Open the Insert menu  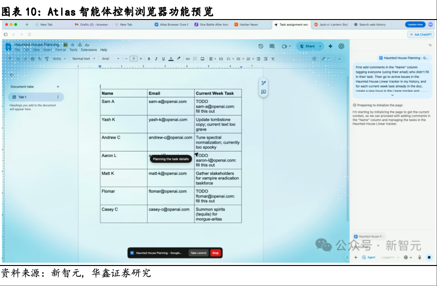pos(47,50)
